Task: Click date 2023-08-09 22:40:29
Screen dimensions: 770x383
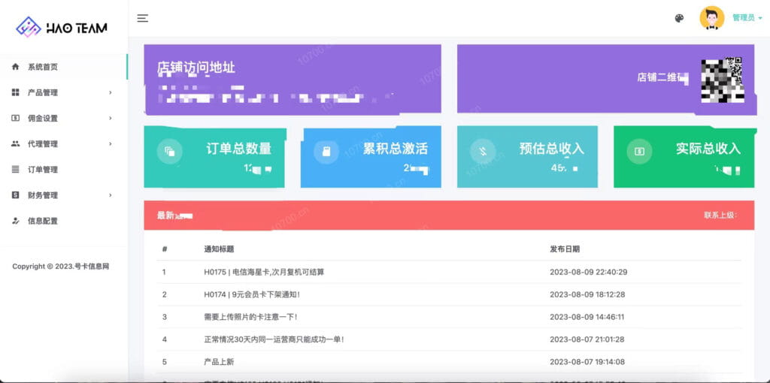Action: point(588,272)
